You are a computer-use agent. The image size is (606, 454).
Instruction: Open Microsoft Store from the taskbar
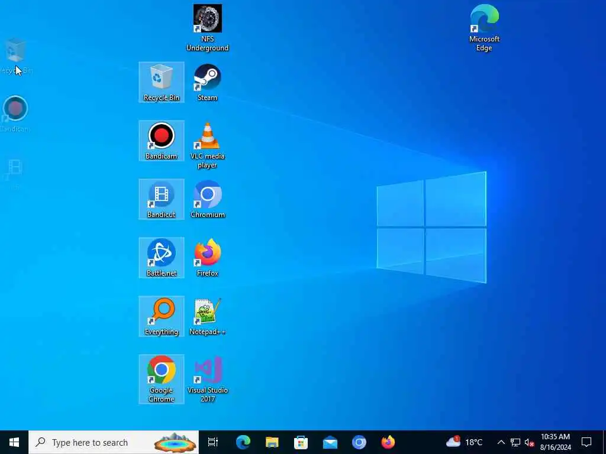tap(301, 442)
